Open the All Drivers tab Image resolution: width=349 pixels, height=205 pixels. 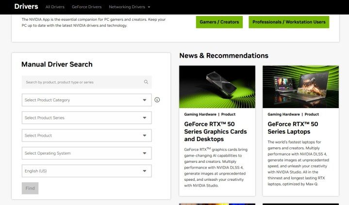(54, 7)
